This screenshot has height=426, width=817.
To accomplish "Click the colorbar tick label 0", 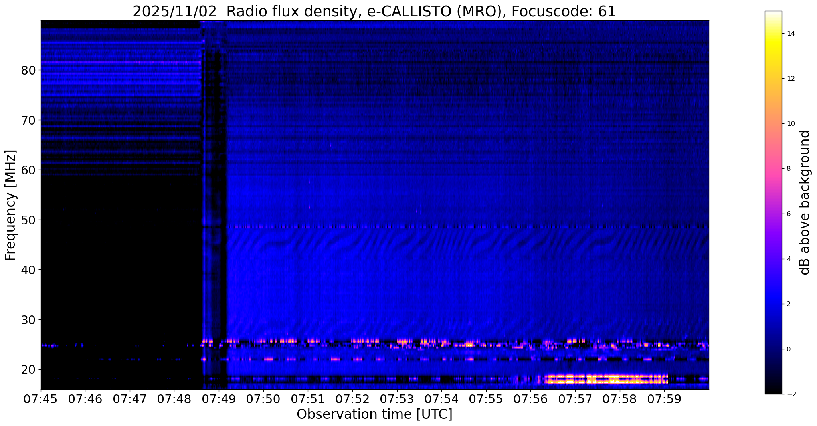I will click(x=789, y=349).
